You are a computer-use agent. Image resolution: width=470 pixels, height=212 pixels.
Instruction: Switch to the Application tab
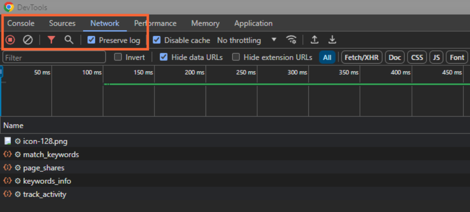pyautogui.click(x=253, y=23)
